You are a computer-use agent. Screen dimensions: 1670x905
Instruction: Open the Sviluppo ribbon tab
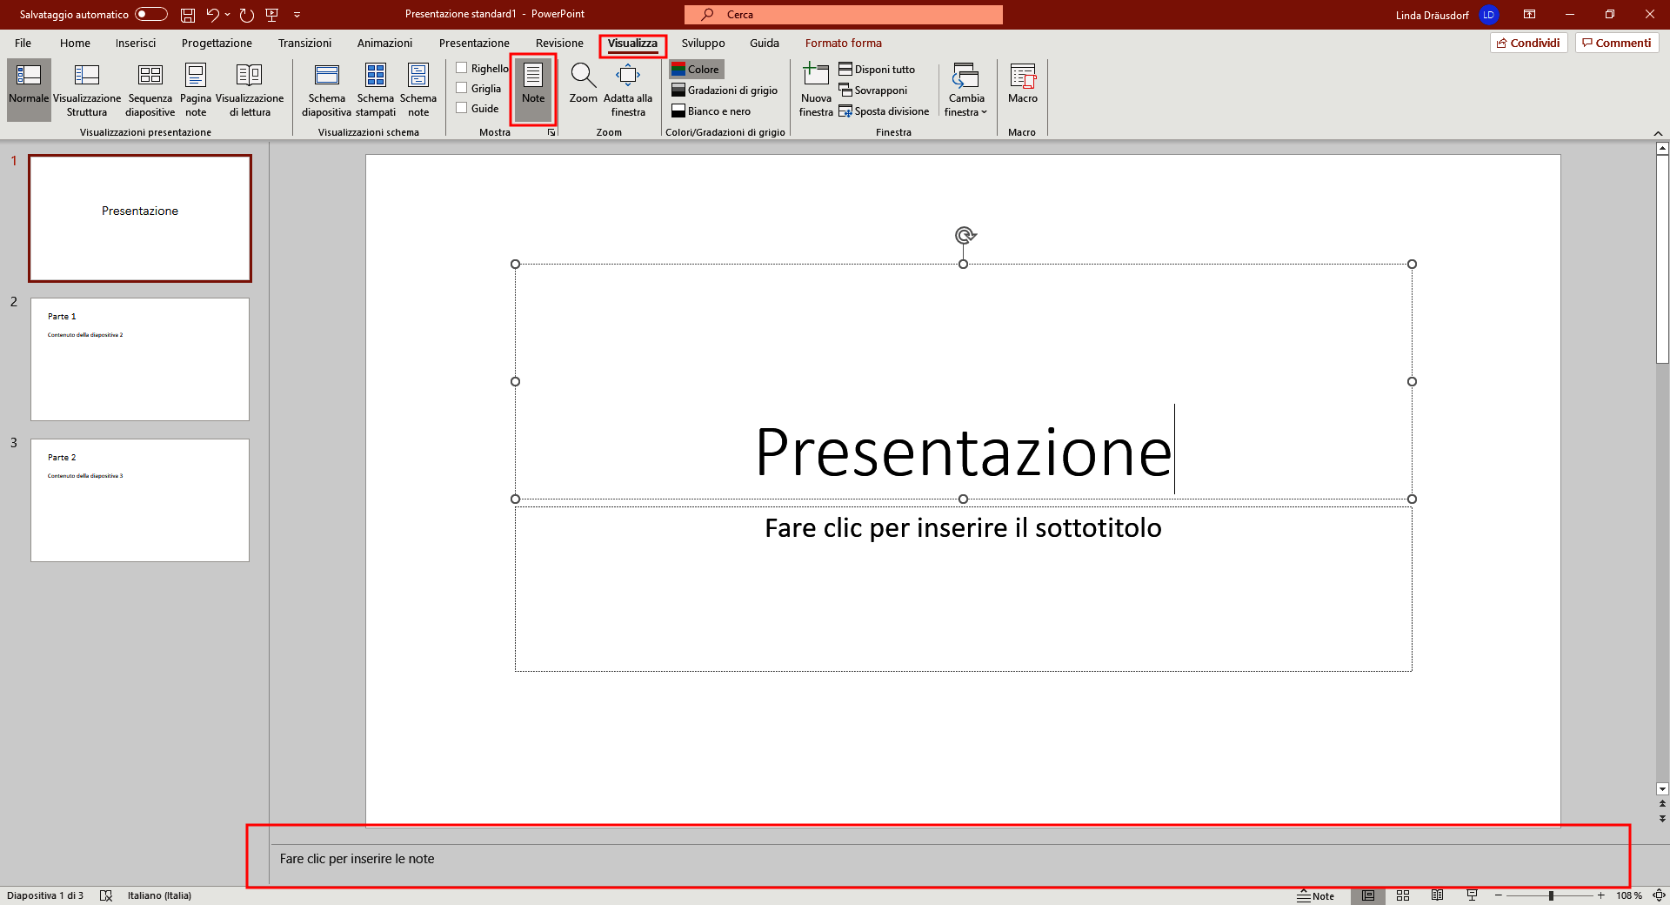702,42
